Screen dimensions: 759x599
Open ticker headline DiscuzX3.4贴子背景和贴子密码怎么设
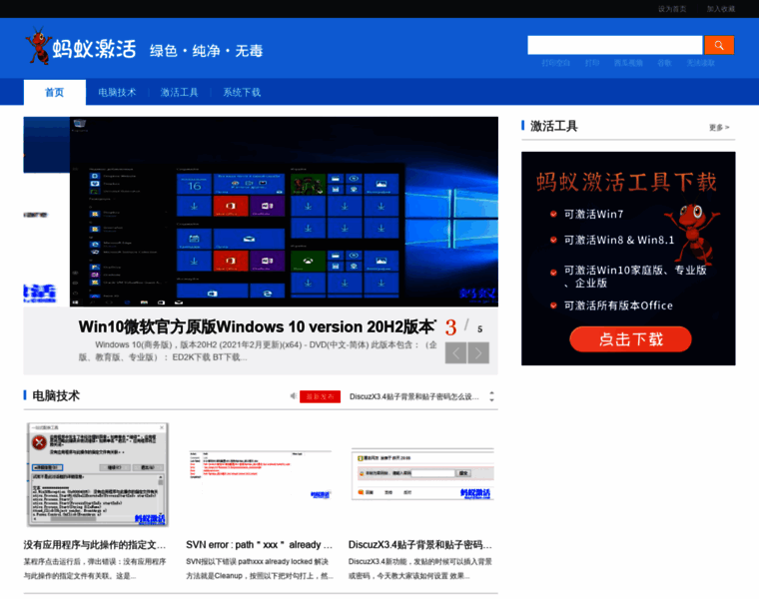(413, 396)
